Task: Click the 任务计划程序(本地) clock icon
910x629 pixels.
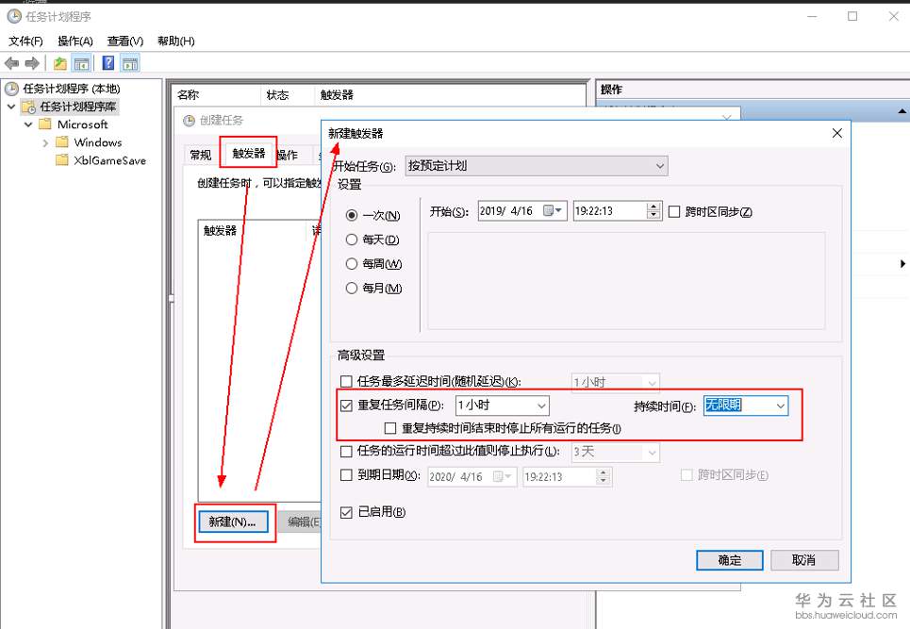Action: point(9,90)
